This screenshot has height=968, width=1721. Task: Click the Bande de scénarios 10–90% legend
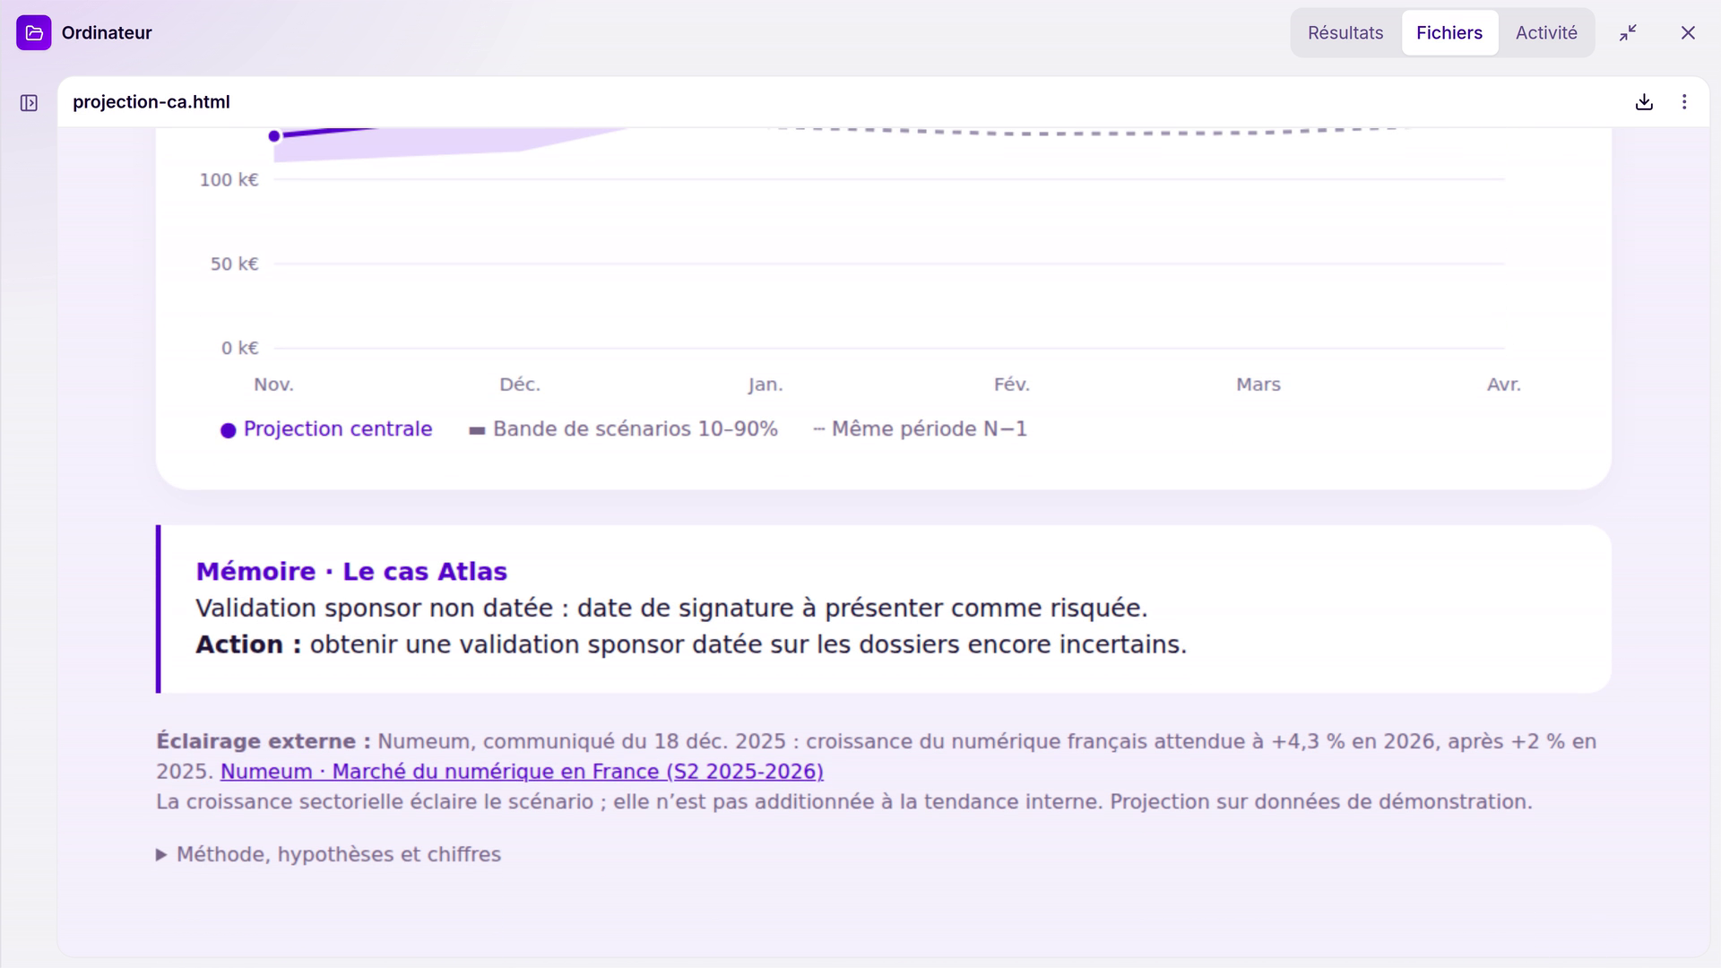click(x=624, y=429)
